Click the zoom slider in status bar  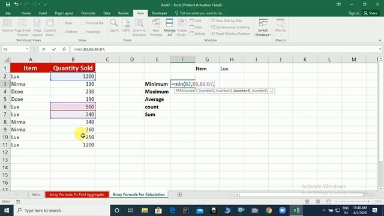pyautogui.click(x=352, y=202)
